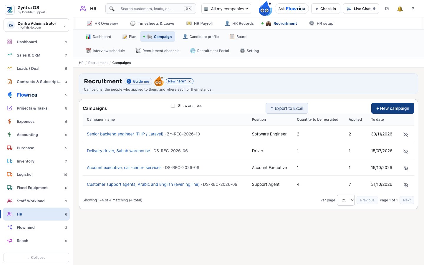Collapse the sidebar with Collapse button
Viewport: 424px width, 265px height.
click(37, 258)
